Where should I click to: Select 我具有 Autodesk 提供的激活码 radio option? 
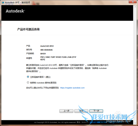(x=28, y=82)
